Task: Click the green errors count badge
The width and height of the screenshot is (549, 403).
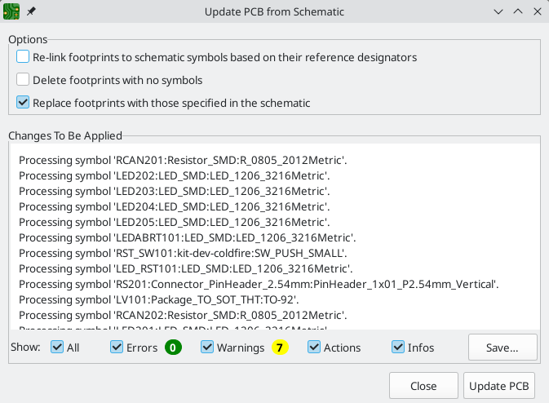Action: tap(172, 348)
